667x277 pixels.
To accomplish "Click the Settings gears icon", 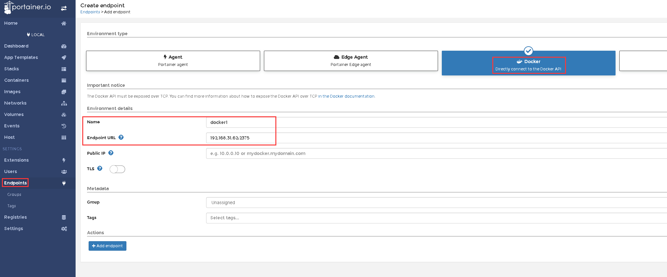I will pyautogui.click(x=64, y=229).
